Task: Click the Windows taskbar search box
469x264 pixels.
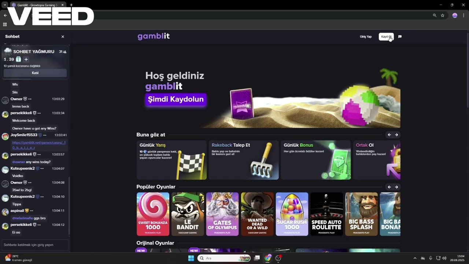Action: click(x=224, y=258)
